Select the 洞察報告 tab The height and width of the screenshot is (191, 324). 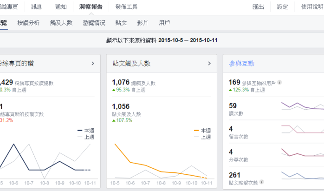[90, 7]
